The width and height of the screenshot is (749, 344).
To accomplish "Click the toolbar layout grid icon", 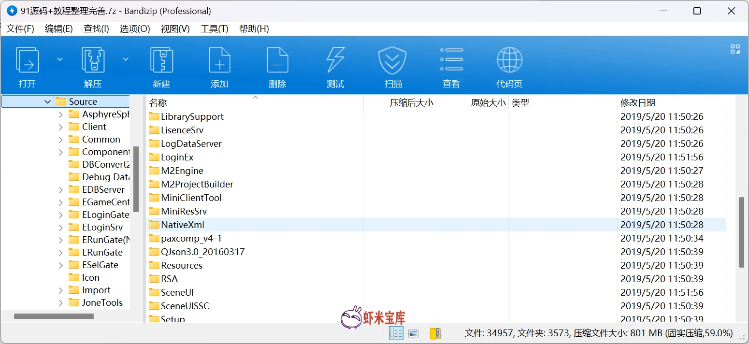I will point(735,49).
